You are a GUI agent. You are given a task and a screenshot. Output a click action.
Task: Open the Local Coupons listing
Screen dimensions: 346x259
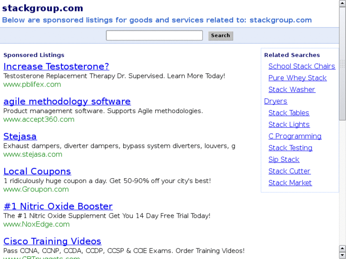[37, 171]
